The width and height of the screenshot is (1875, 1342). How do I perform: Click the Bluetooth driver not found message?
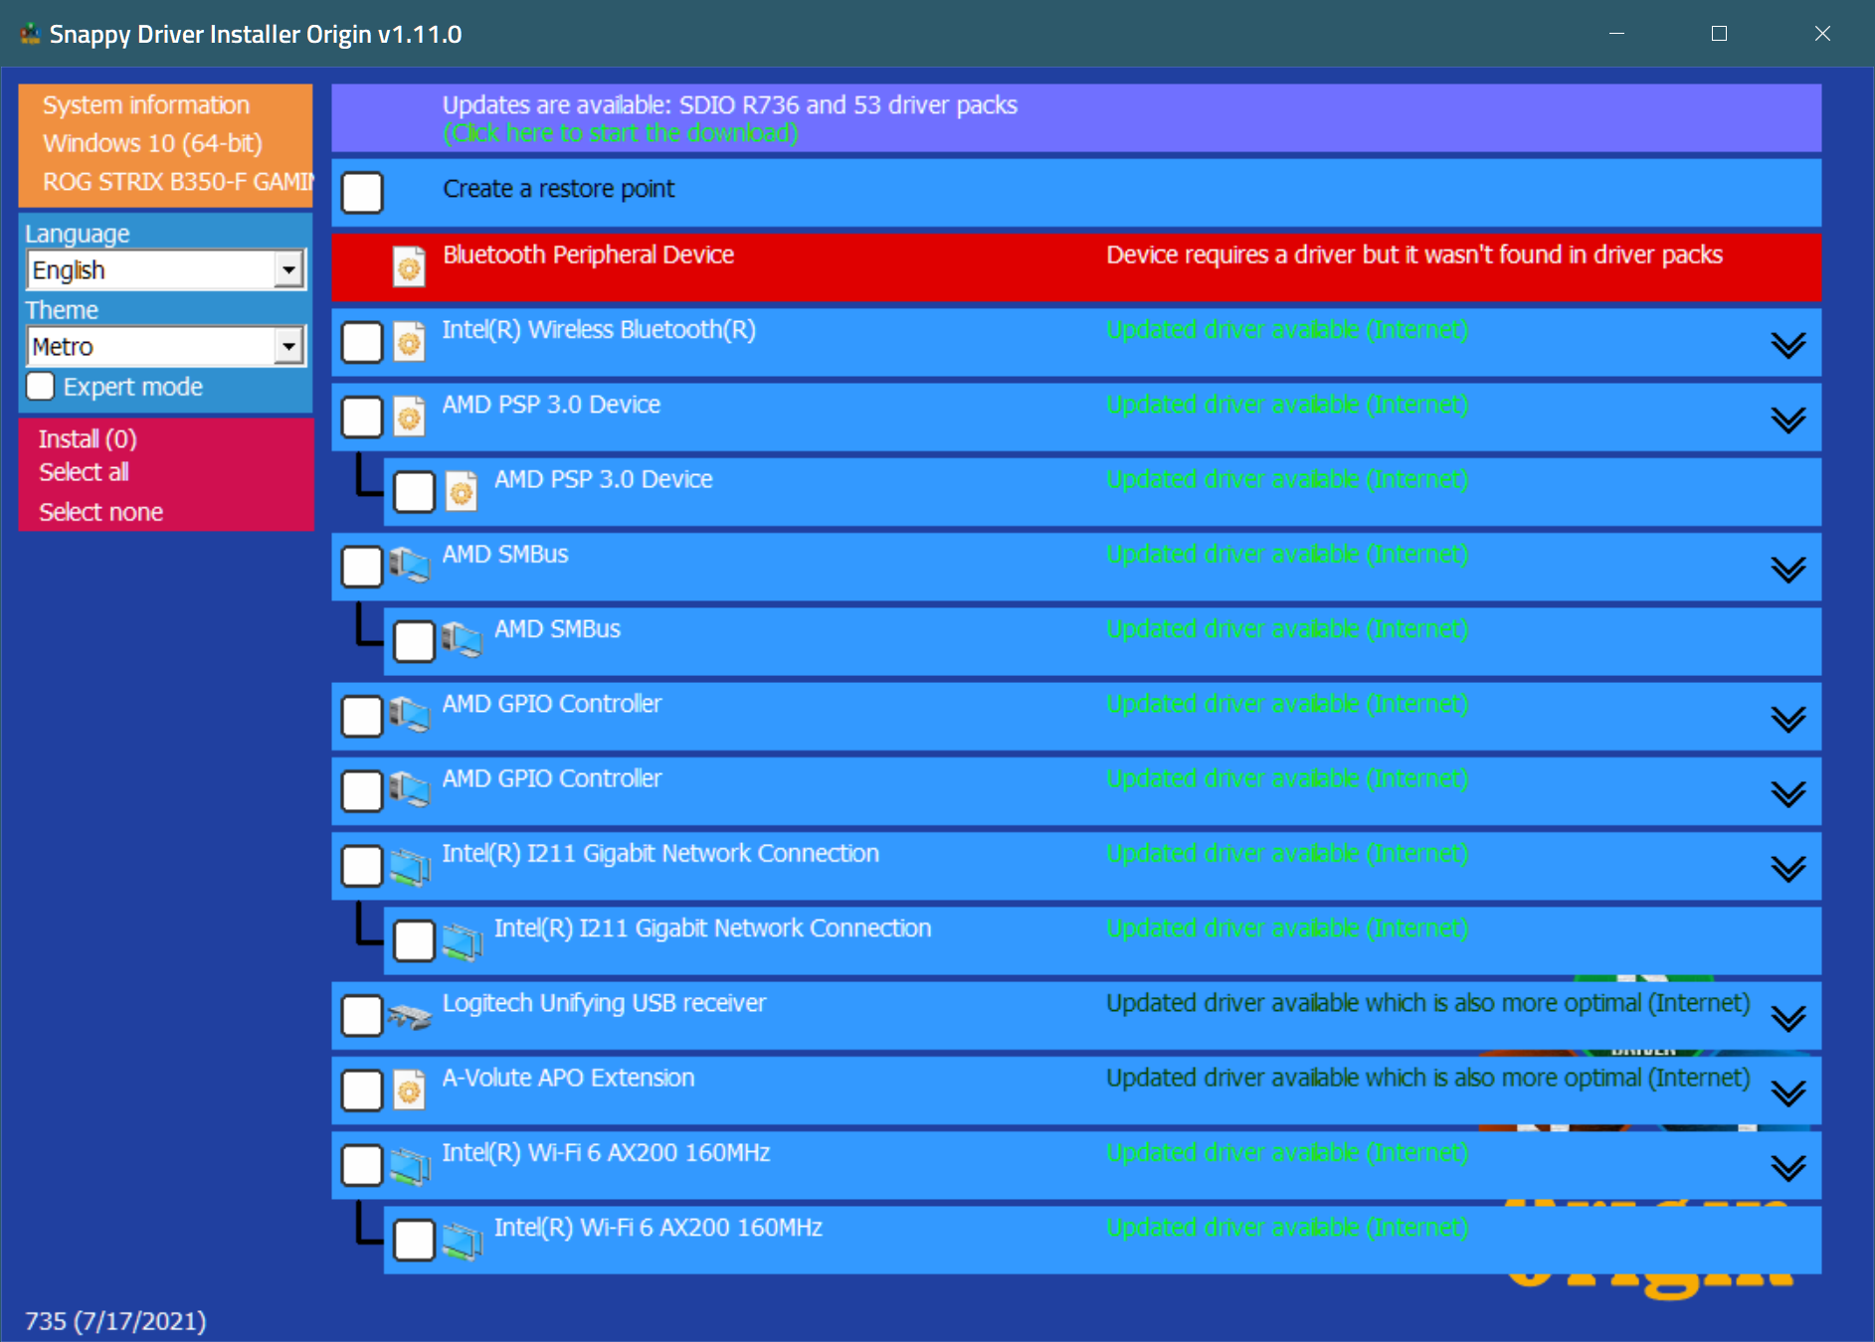coord(1413,254)
